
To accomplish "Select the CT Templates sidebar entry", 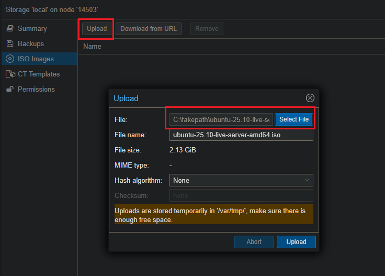I will point(39,74).
